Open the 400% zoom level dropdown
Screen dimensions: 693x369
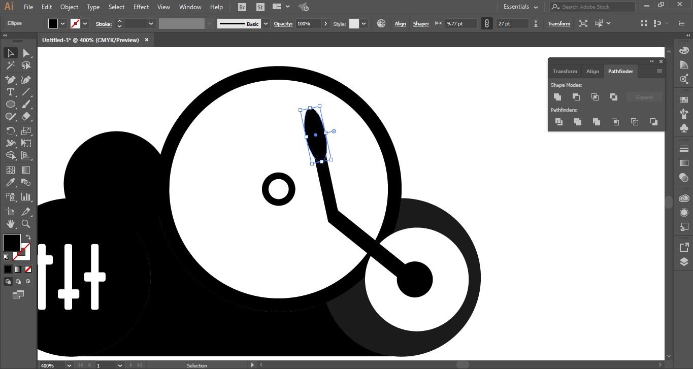click(x=69, y=365)
